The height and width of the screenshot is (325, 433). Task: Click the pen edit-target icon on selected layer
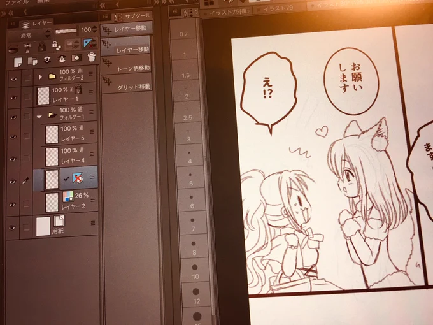[x=25, y=181]
